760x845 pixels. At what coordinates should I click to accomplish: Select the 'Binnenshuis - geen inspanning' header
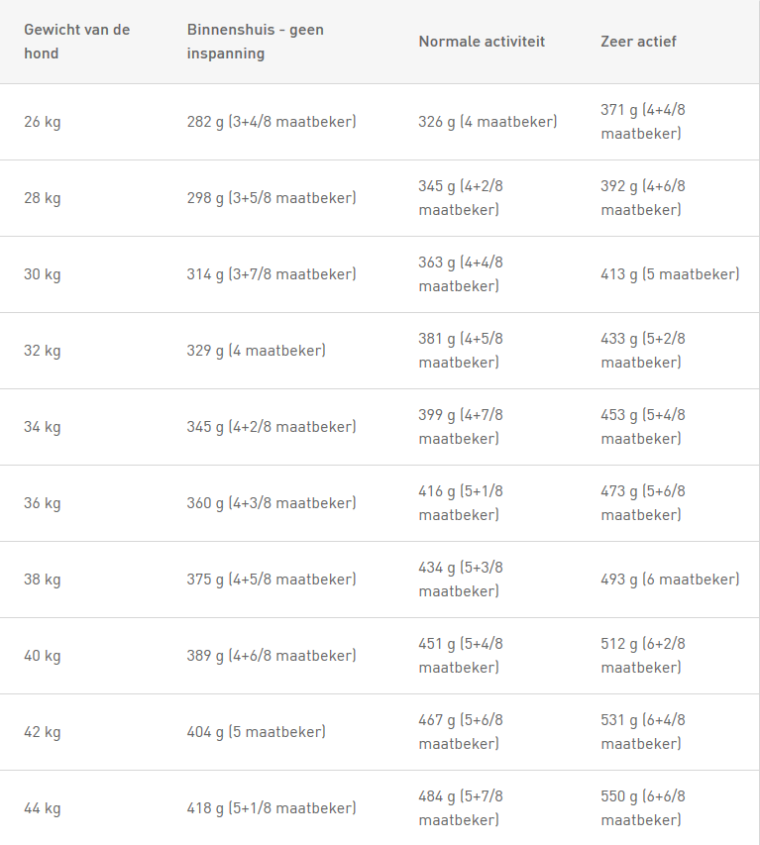(256, 42)
